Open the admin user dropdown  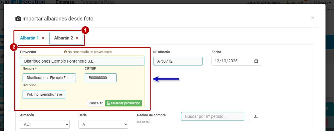point(295,3)
